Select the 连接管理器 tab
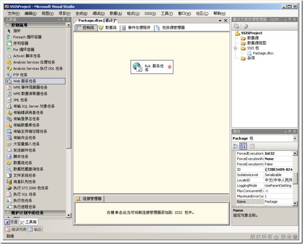The height and width of the screenshot is (244, 303). point(90,199)
